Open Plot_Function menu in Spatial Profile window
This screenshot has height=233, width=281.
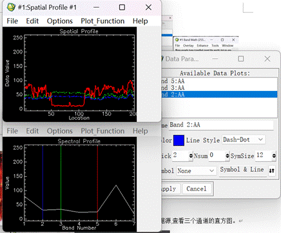[102, 21]
